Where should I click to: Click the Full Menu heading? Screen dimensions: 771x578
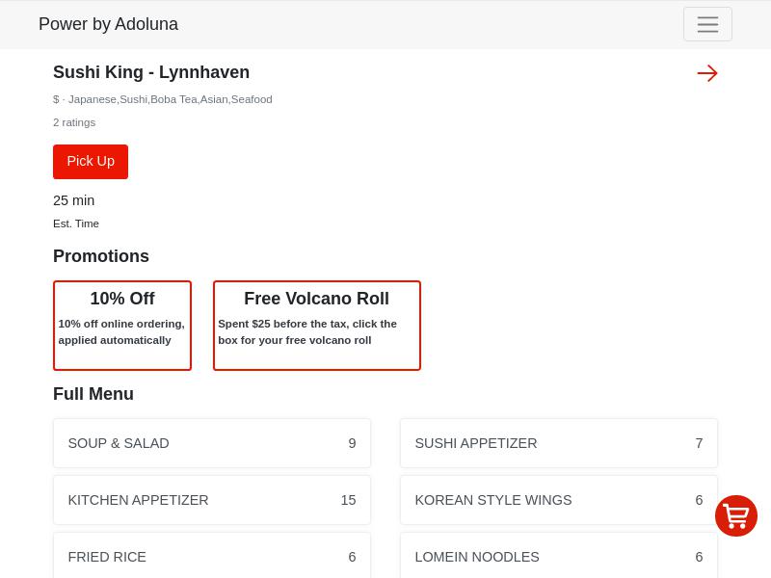pos(93,394)
